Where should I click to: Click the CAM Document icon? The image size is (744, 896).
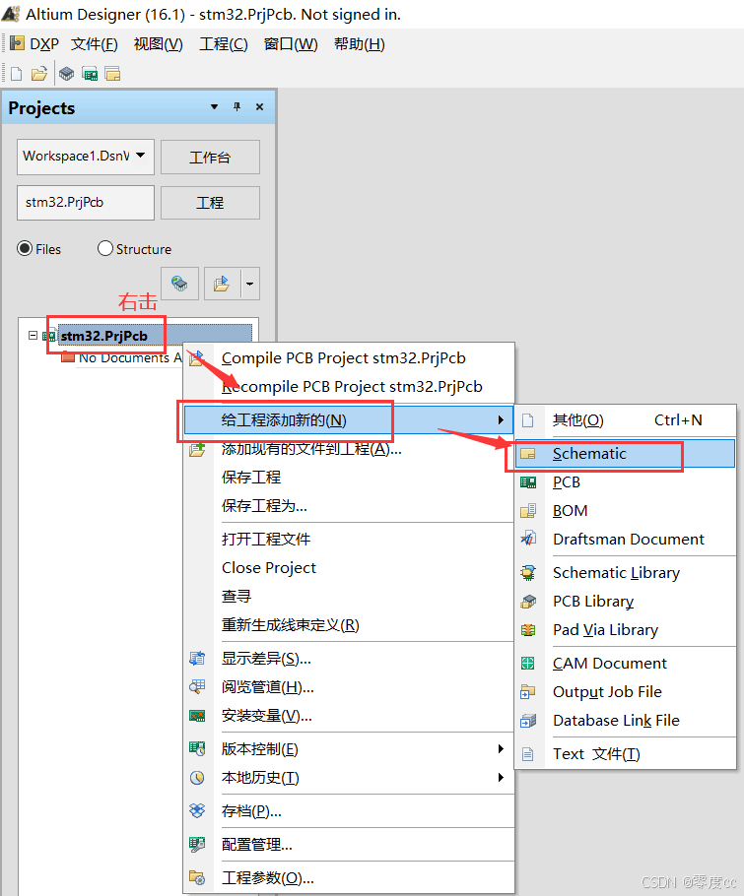[528, 663]
